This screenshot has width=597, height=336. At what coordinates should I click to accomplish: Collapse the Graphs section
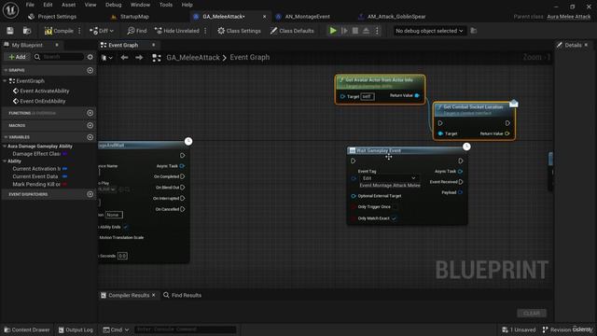click(6, 71)
